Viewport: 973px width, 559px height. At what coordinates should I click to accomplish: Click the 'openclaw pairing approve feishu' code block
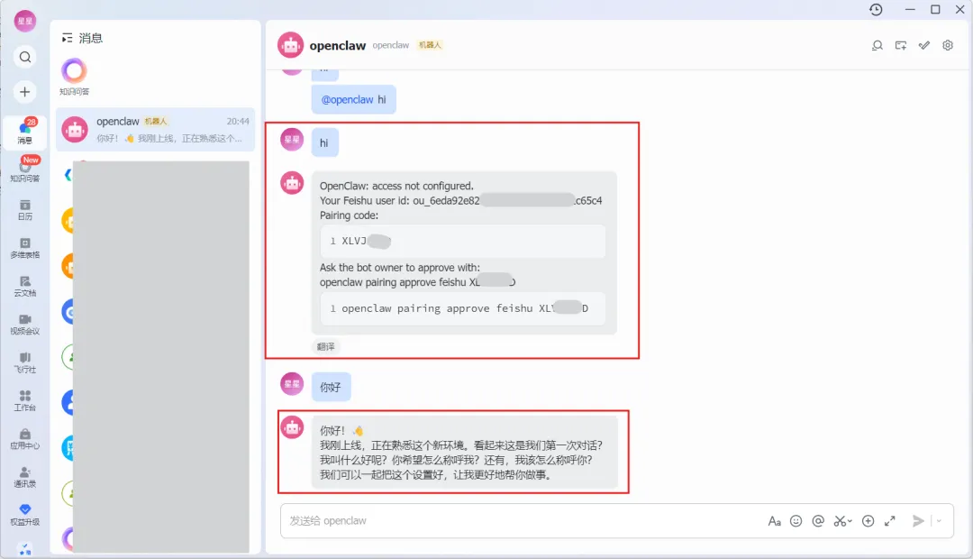462,308
